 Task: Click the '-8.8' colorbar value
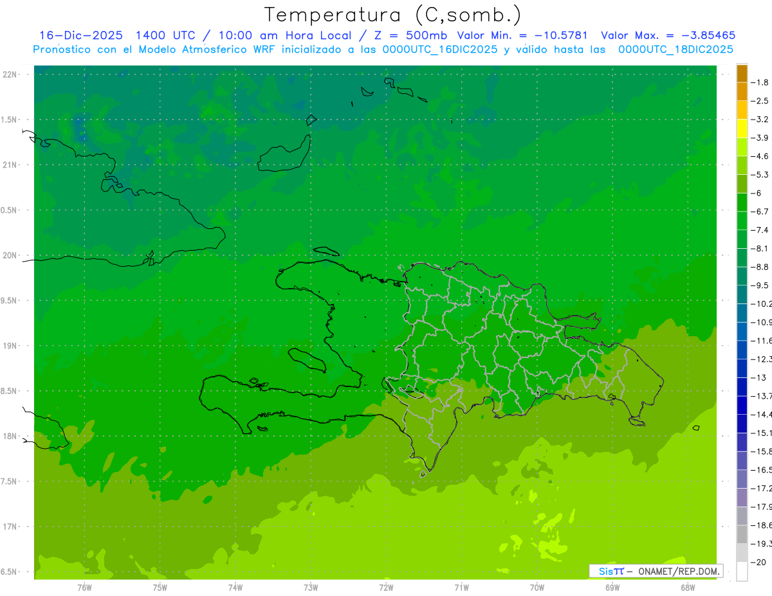point(761,267)
